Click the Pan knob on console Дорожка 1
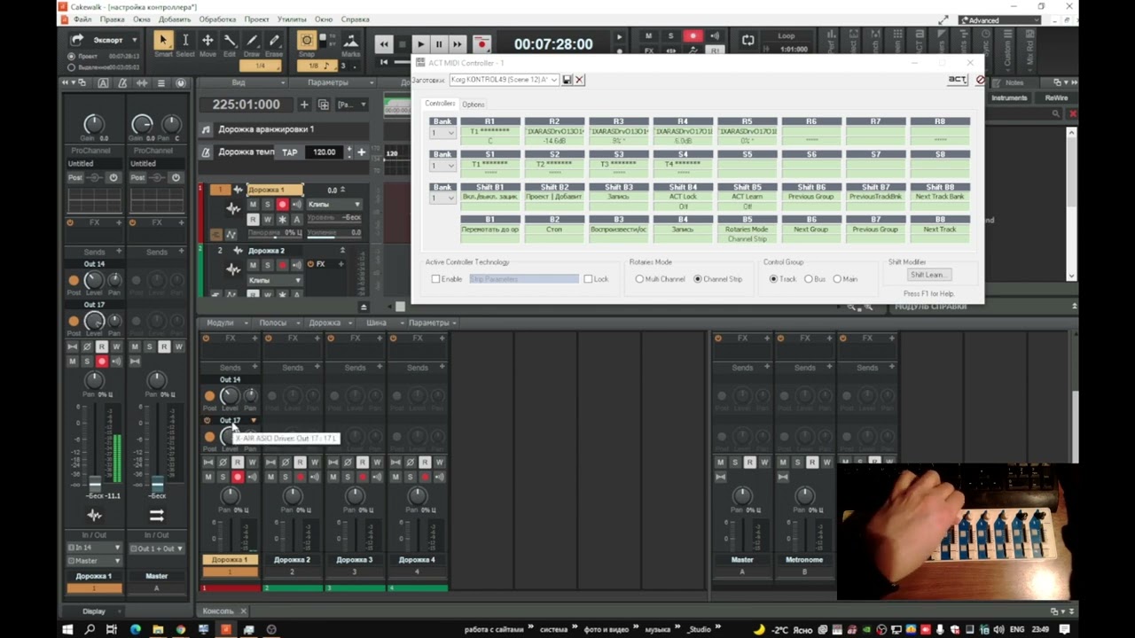 (230, 496)
